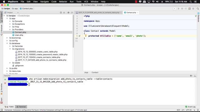Click the macOS volume icon
Screen dimensions: 200x112
[x=157, y=2]
